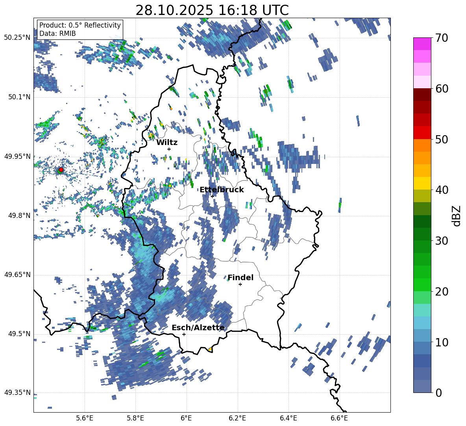
Task: Click the title 28.10.2025 16:18 UTC
Action: [x=212, y=10]
